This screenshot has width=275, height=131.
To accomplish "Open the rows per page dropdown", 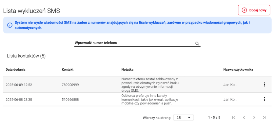I will point(183,118).
